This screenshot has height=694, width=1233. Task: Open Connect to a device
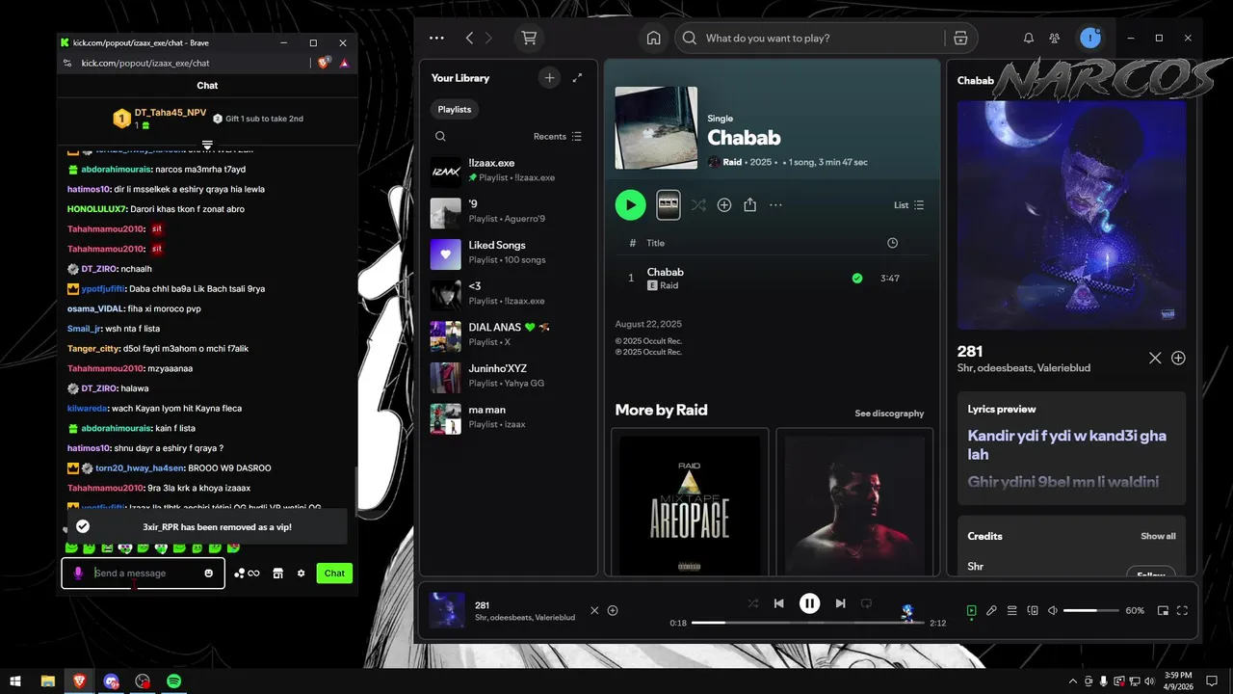coord(1033,610)
